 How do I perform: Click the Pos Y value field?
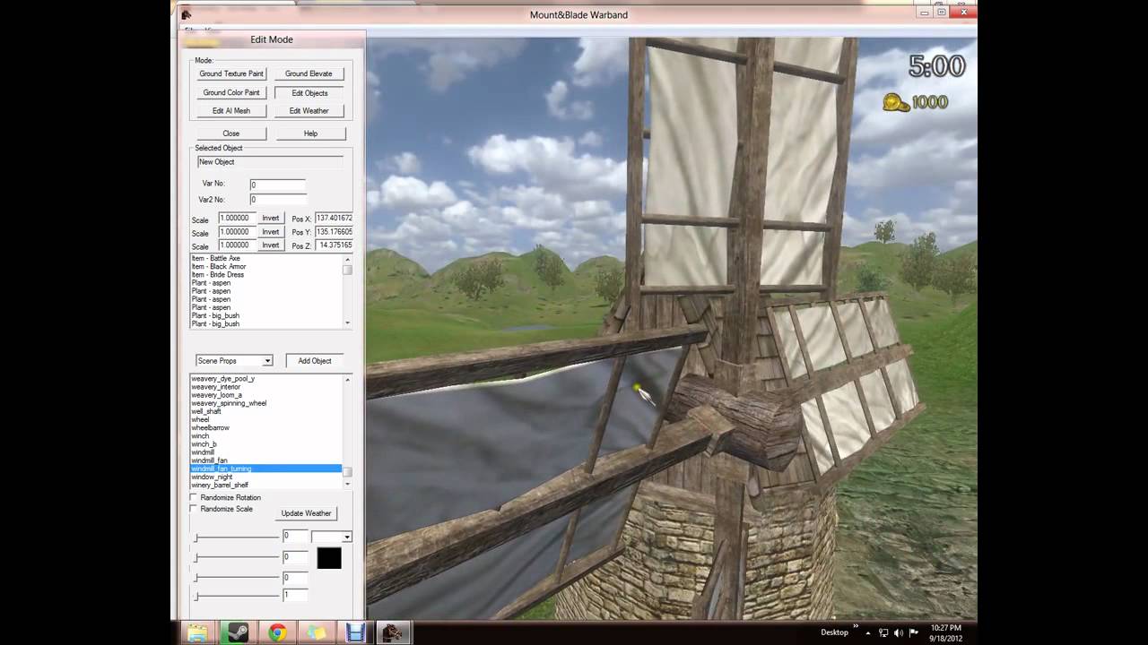[334, 231]
